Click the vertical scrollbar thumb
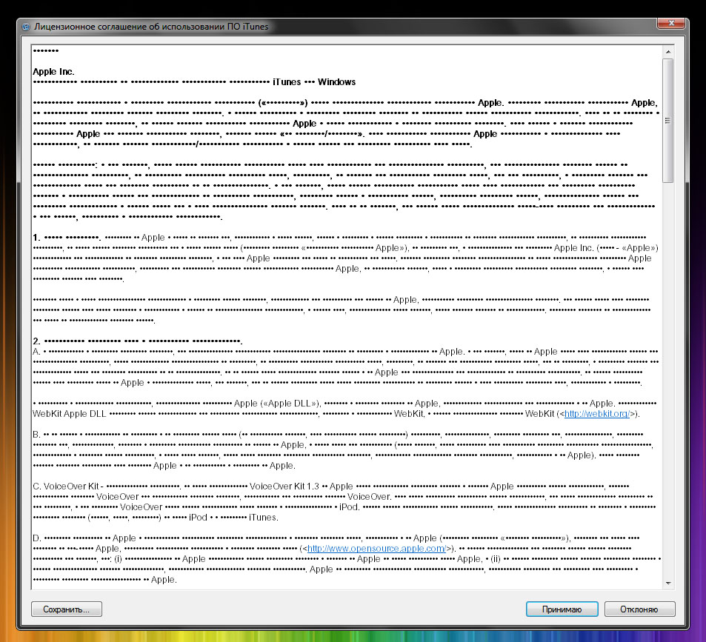The width and height of the screenshot is (706, 642). tap(668, 121)
